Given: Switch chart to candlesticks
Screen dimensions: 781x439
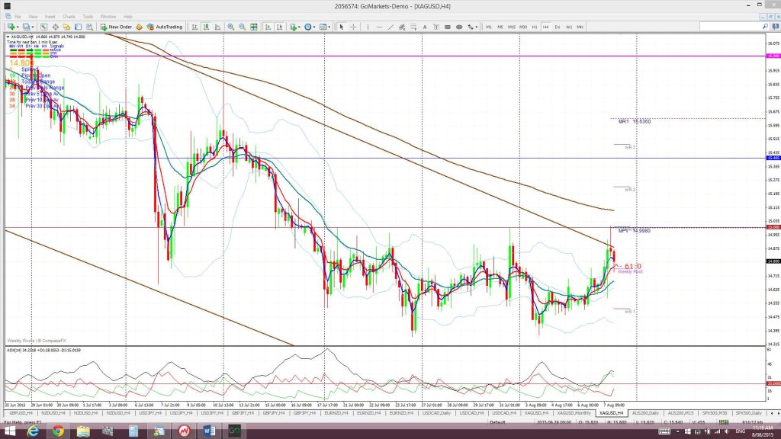Looking at the screenshot, I should (x=206, y=27).
